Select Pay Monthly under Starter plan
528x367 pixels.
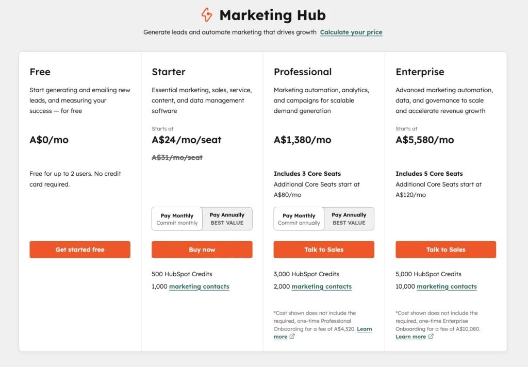pos(177,219)
